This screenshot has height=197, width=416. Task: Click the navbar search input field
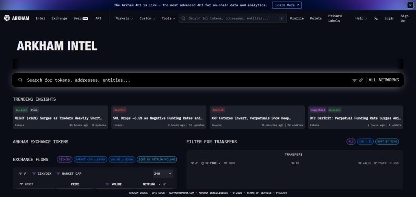(233, 18)
